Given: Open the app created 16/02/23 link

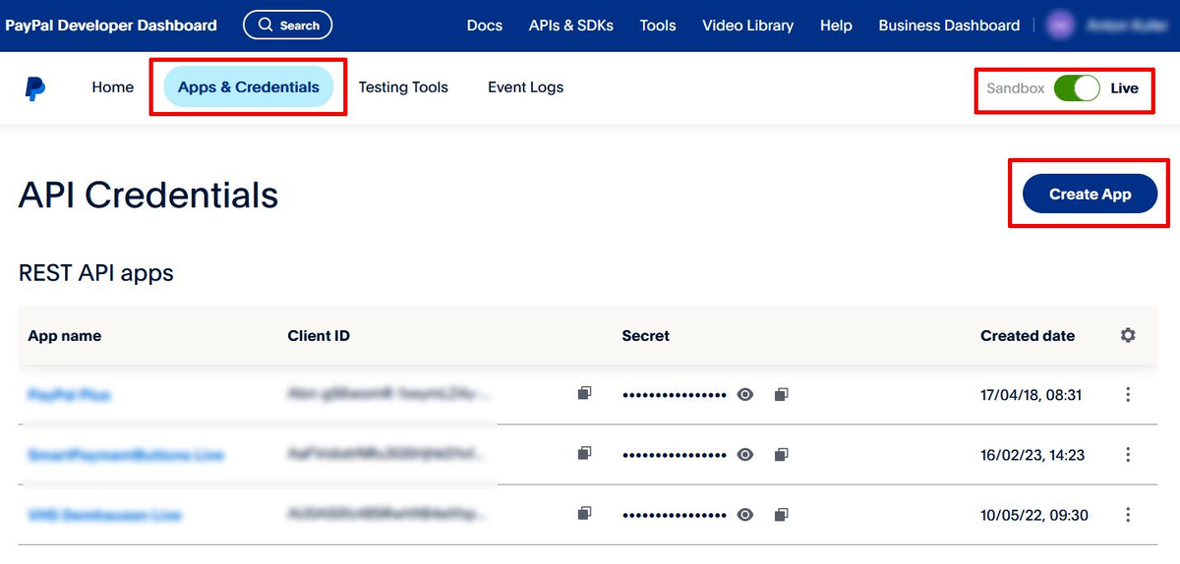Looking at the screenshot, I should (126, 455).
